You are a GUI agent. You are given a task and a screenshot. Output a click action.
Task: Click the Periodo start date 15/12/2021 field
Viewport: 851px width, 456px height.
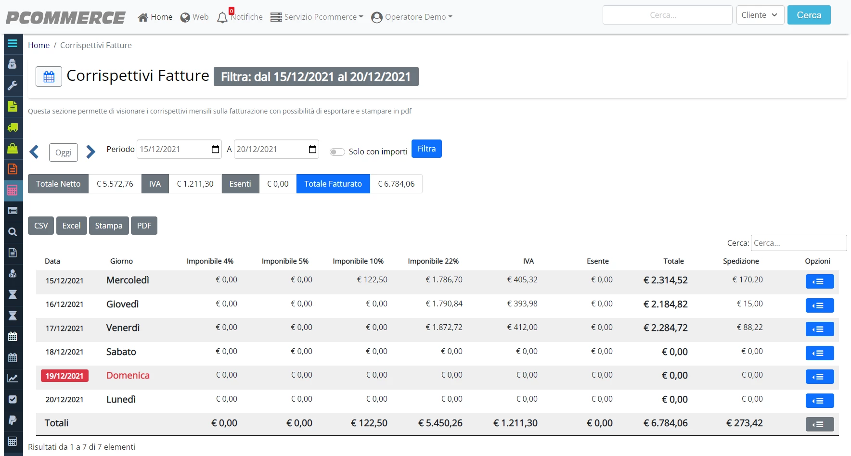click(179, 149)
